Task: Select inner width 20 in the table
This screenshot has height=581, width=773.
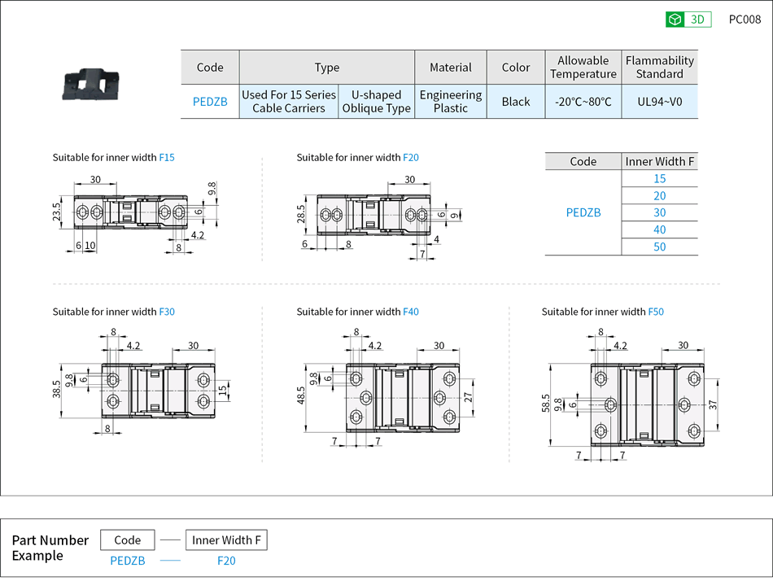Action: coord(659,195)
